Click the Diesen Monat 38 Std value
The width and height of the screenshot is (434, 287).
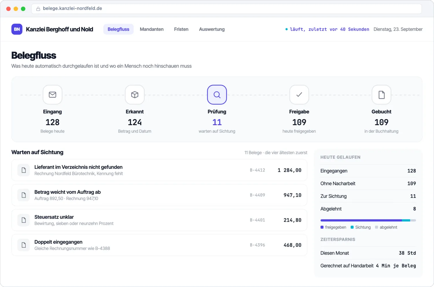point(407,253)
